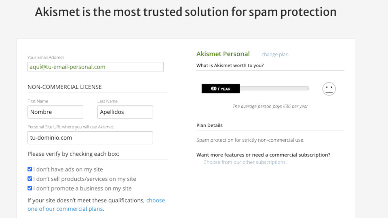Click the change plan link
Viewport: 388px width, 218px height.
click(x=275, y=55)
